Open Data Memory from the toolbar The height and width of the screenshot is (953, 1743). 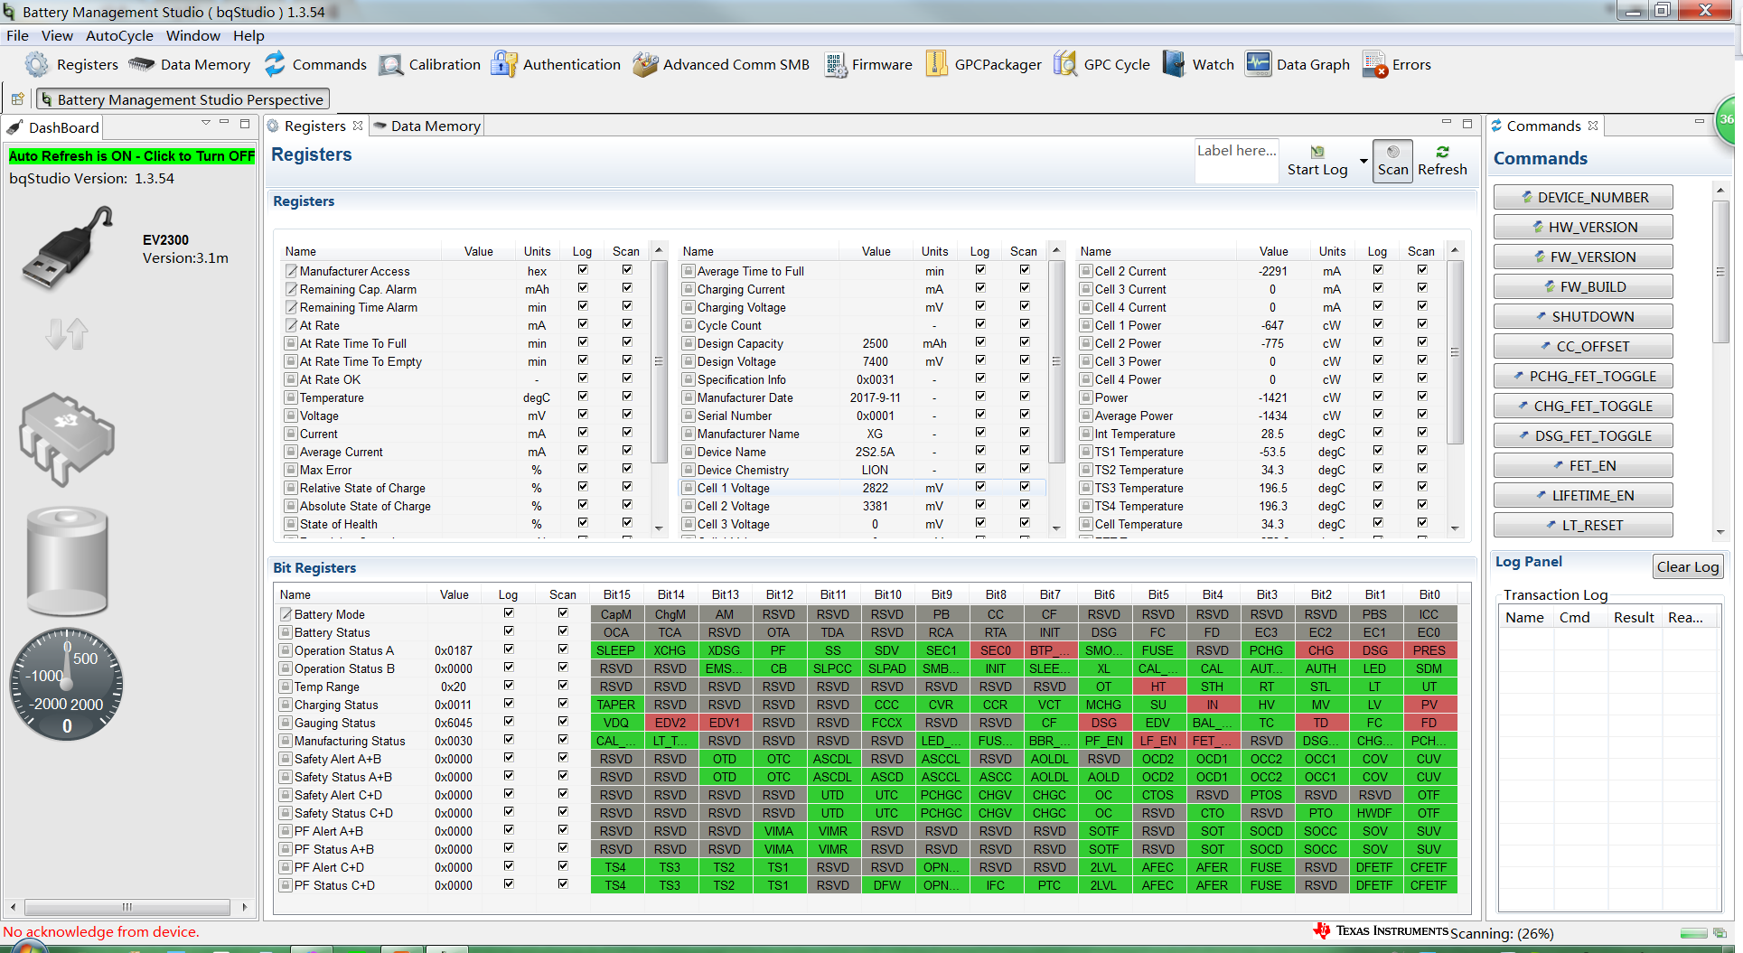(189, 64)
